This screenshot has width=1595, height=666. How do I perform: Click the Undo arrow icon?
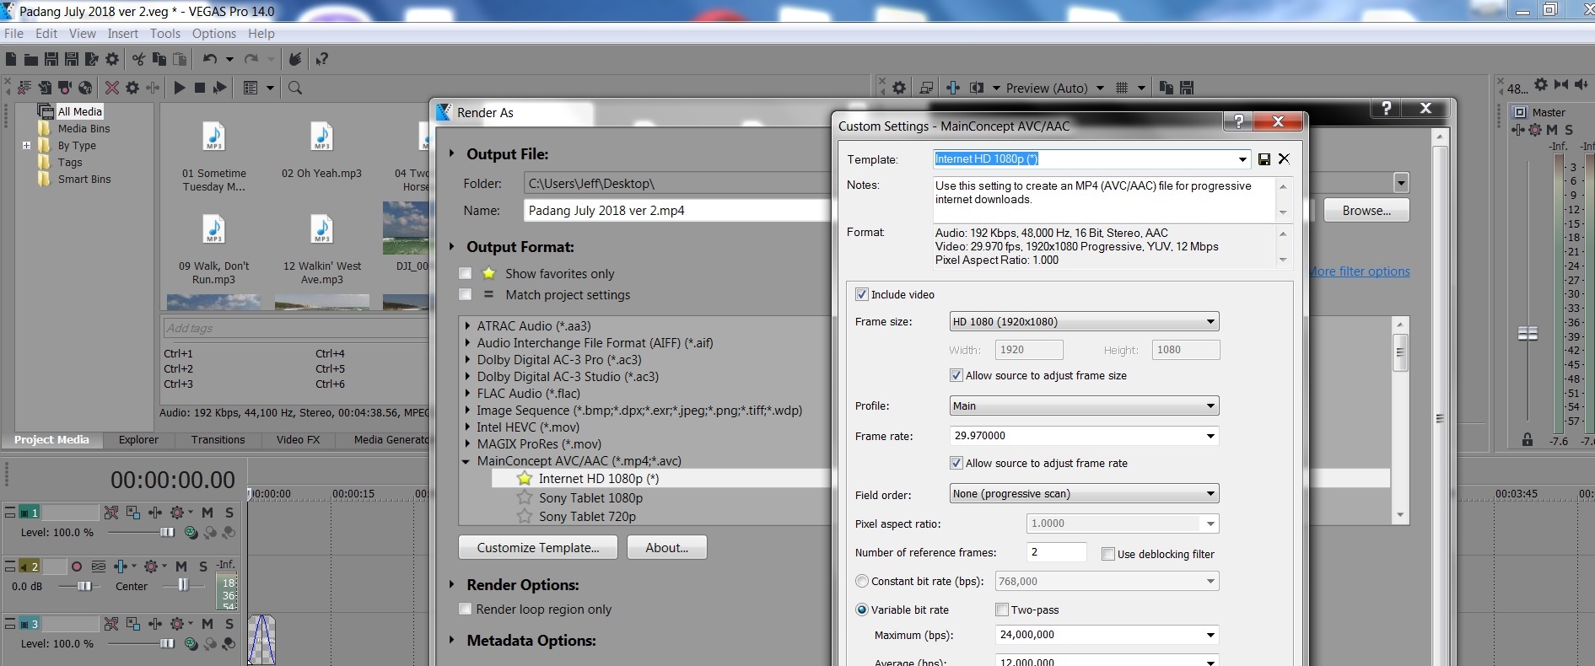pos(210,59)
